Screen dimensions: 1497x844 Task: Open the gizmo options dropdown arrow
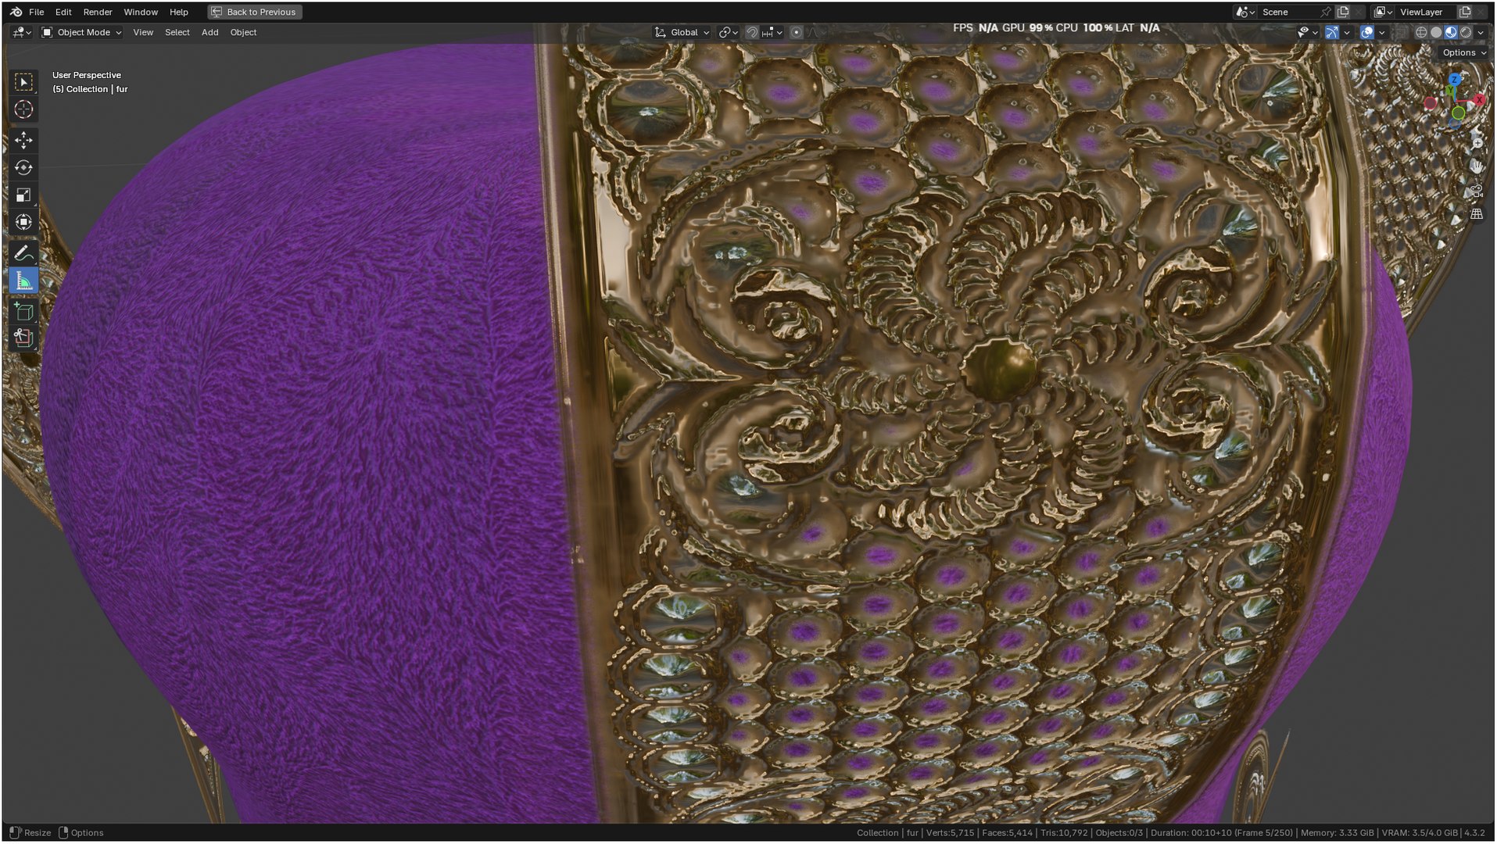[x=1347, y=32]
